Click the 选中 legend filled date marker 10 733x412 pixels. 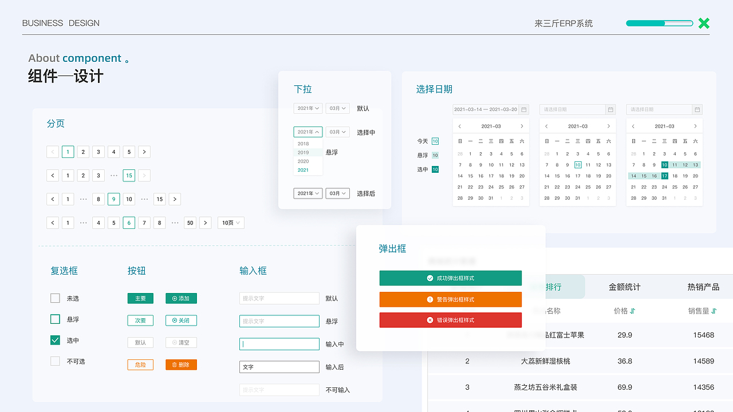[x=435, y=169]
